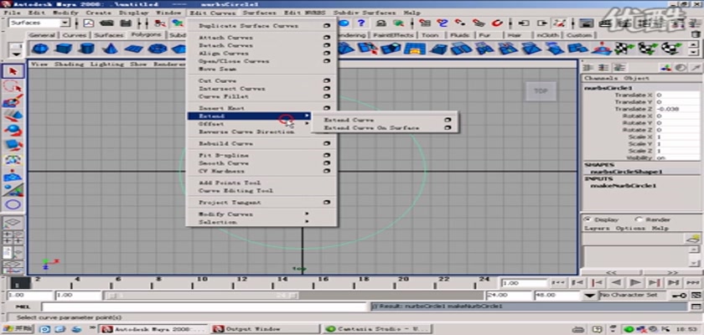
Task: Click the Play forwards button
Action: [x=635, y=282]
